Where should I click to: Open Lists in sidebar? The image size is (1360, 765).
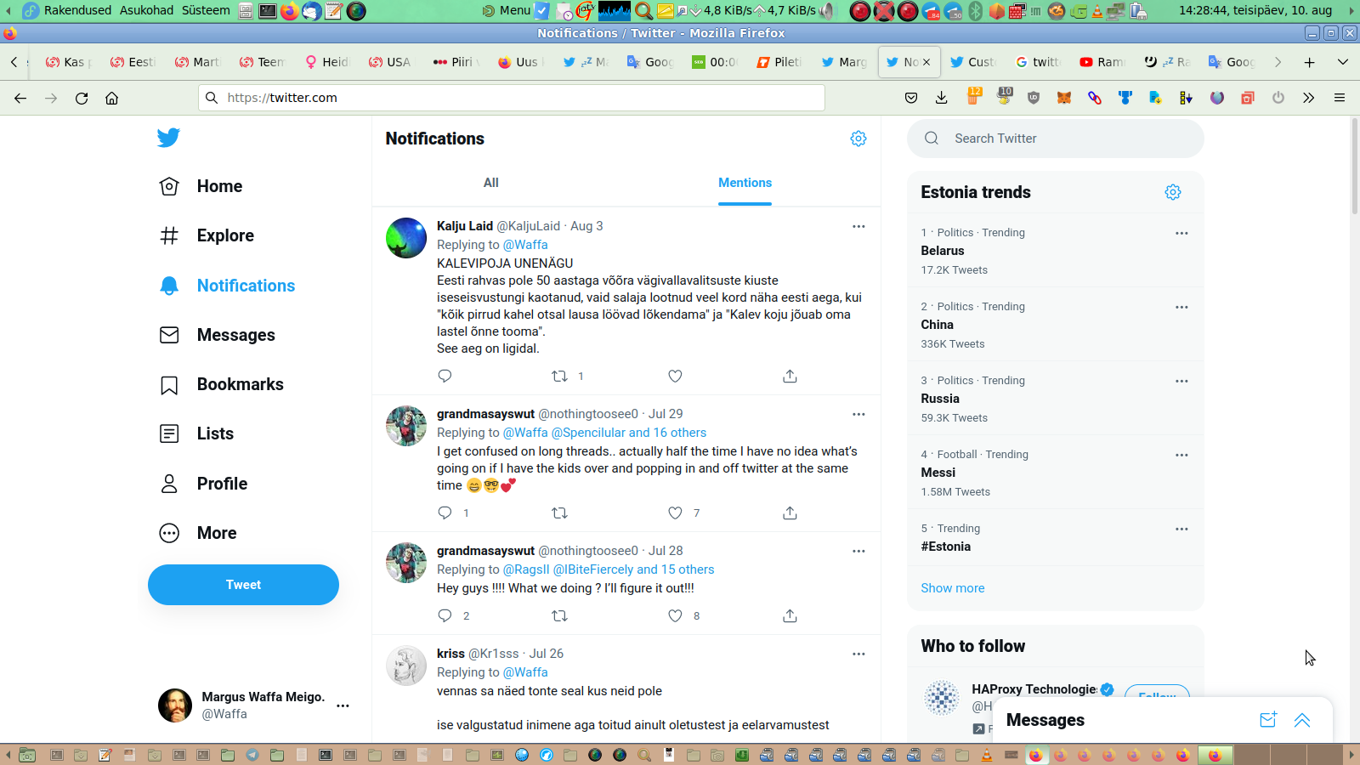197,433
